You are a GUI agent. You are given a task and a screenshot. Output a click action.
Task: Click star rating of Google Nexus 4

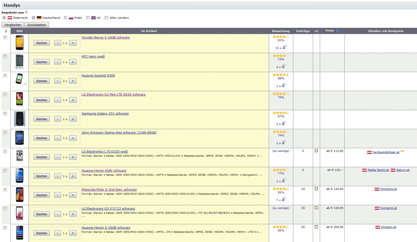click(281, 37)
